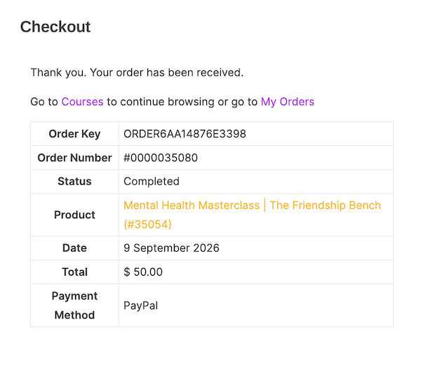Click the Order Number row label

pyautogui.click(x=74, y=158)
